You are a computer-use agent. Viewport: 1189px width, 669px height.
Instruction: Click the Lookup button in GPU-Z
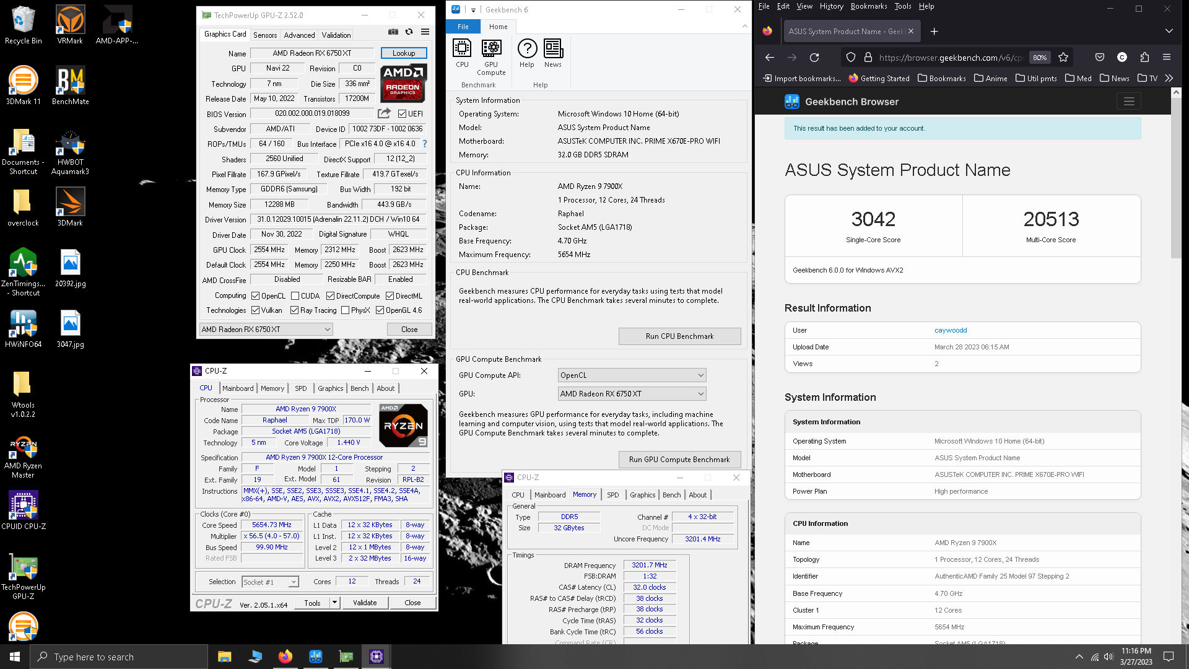coord(404,53)
